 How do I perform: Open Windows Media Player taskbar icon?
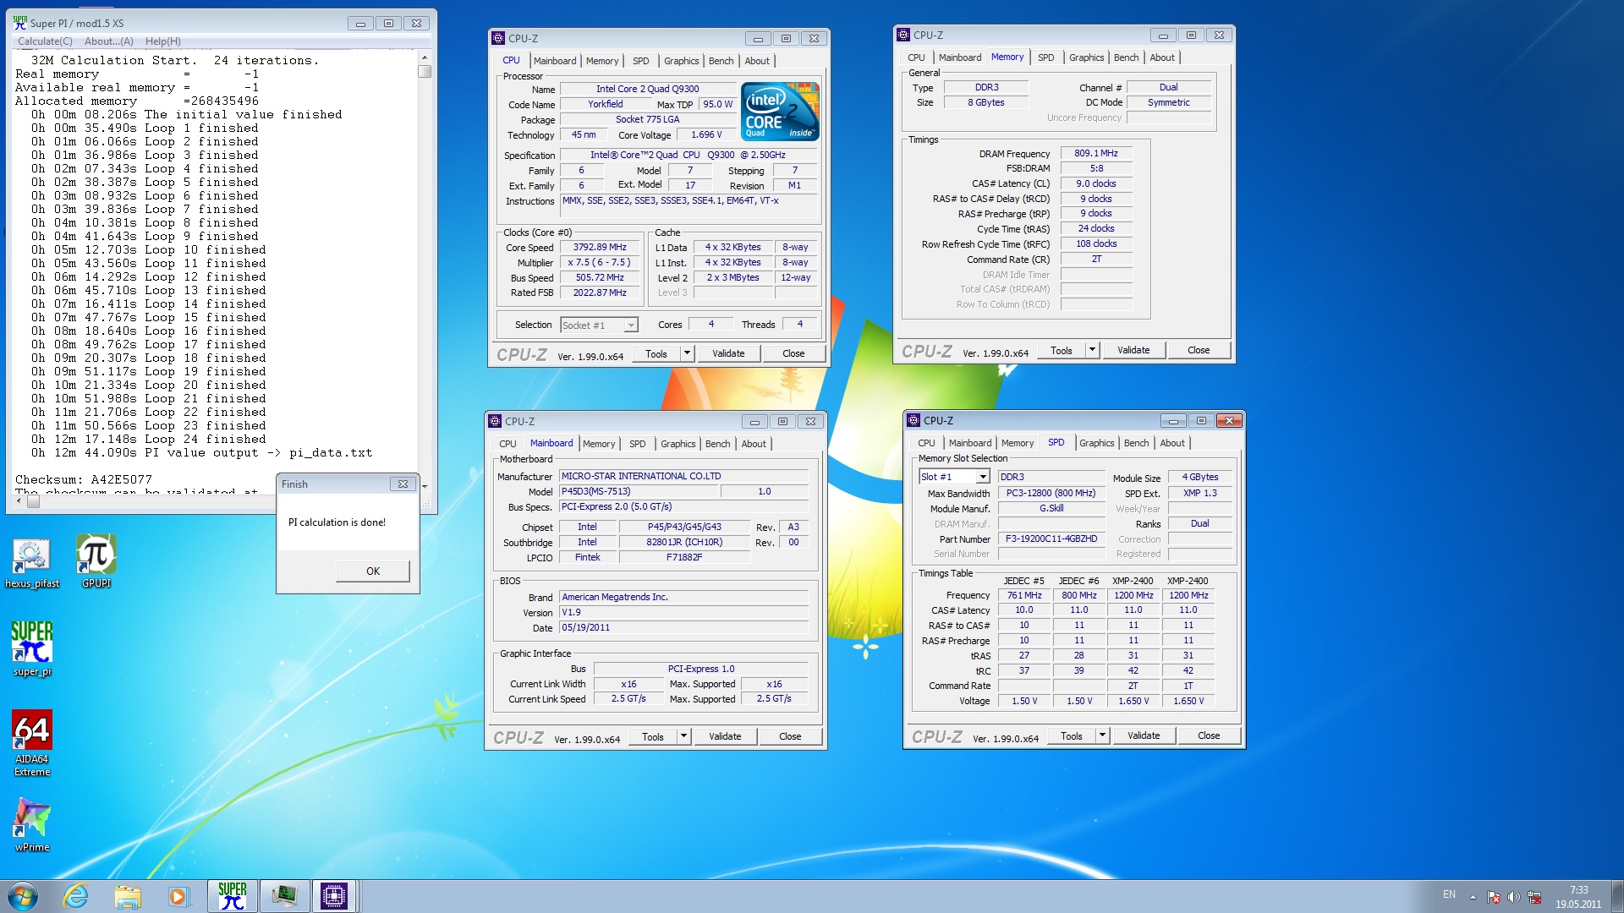[x=178, y=896]
